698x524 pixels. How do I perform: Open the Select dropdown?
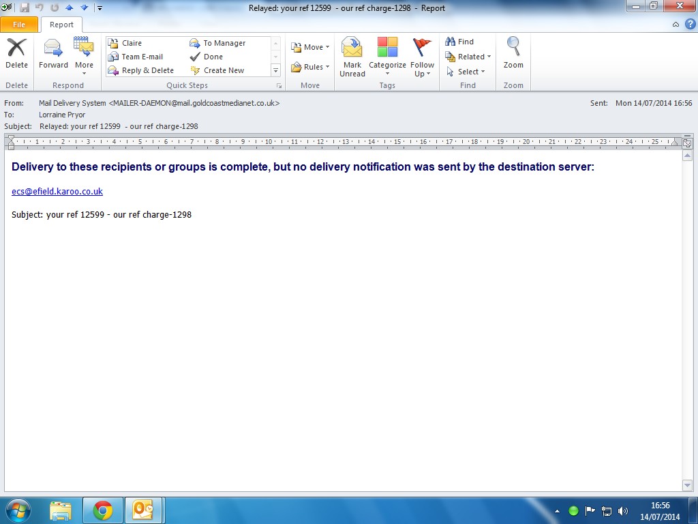[465, 72]
